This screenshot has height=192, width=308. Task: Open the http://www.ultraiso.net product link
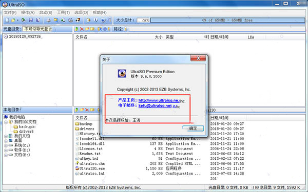coord(159,100)
